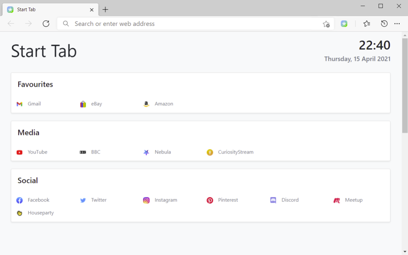
Task: Open the Meetup bookmark
Action: pos(348,200)
